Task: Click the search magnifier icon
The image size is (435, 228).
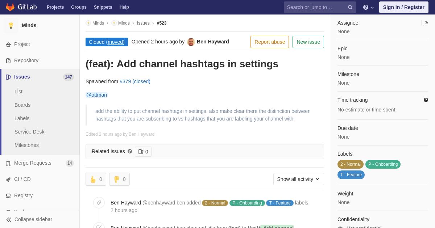Action: click(x=350, y=7)
